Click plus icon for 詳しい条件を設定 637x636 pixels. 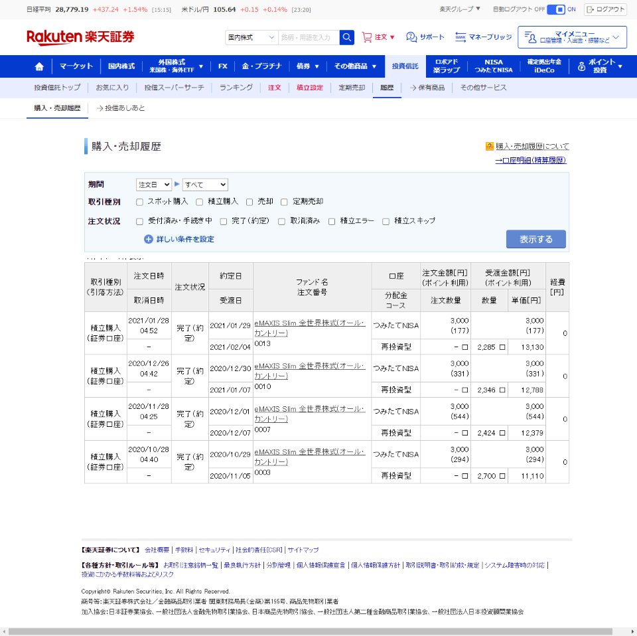tap(148, 240)
